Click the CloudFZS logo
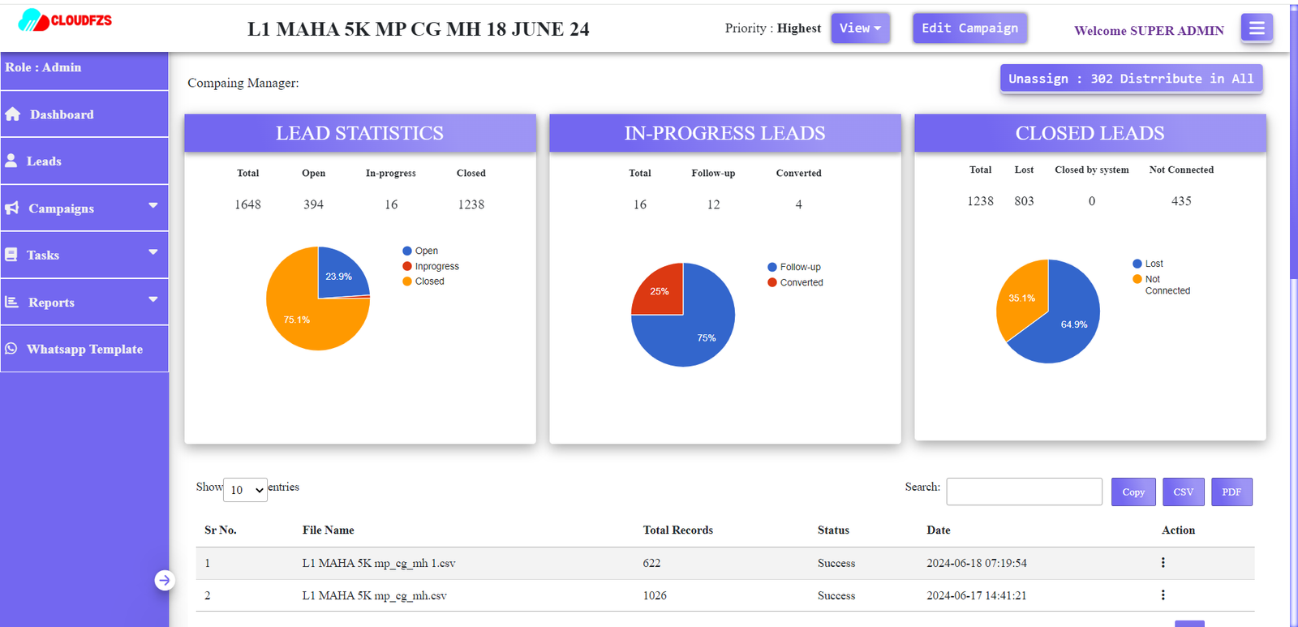 click(x=65, y=20)
